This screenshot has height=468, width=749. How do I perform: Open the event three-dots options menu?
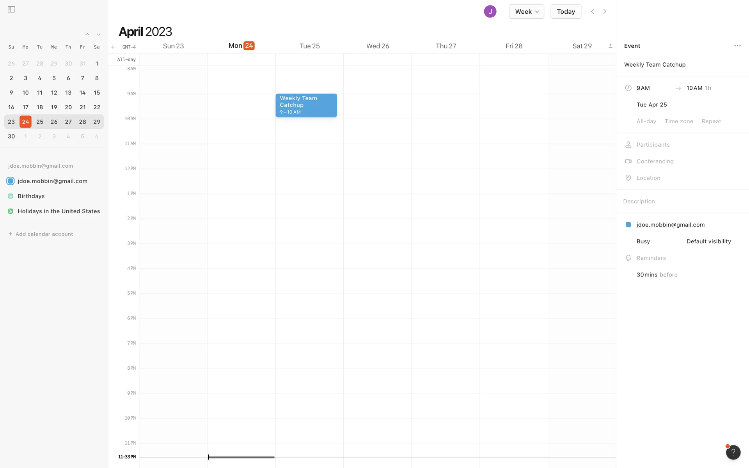point(737,46)
